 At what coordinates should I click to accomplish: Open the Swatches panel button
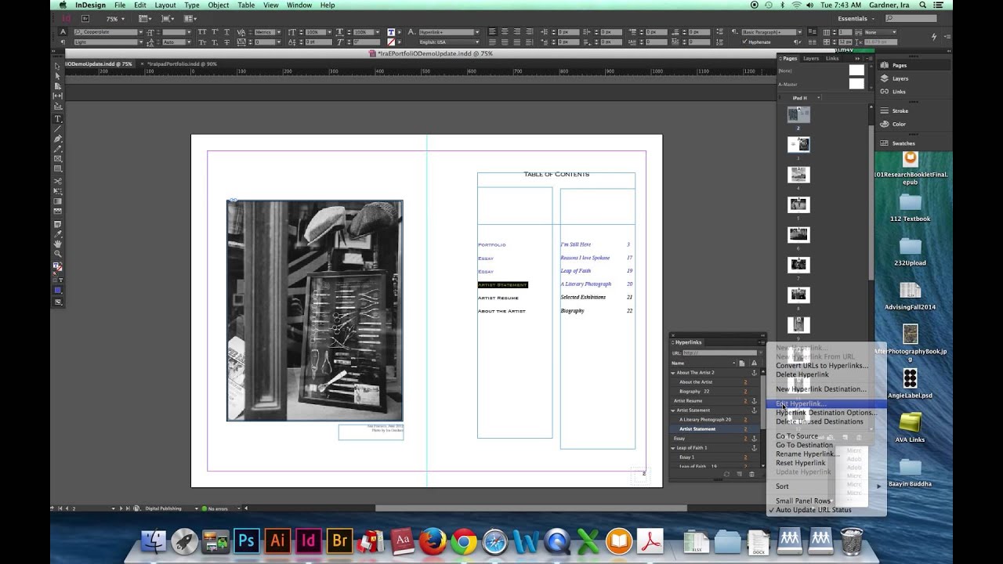click(x=903, y=143)
